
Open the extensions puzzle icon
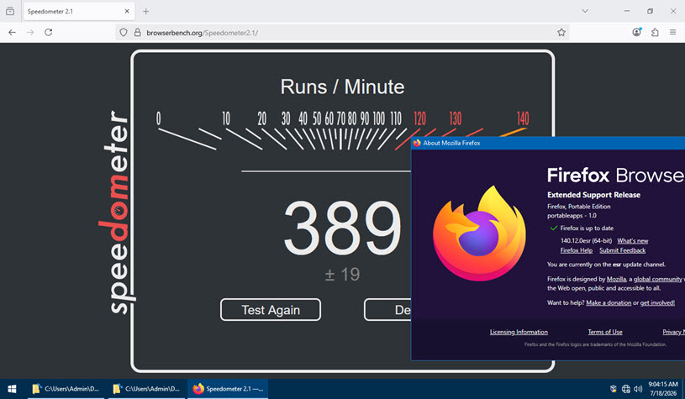pos(655,32)
